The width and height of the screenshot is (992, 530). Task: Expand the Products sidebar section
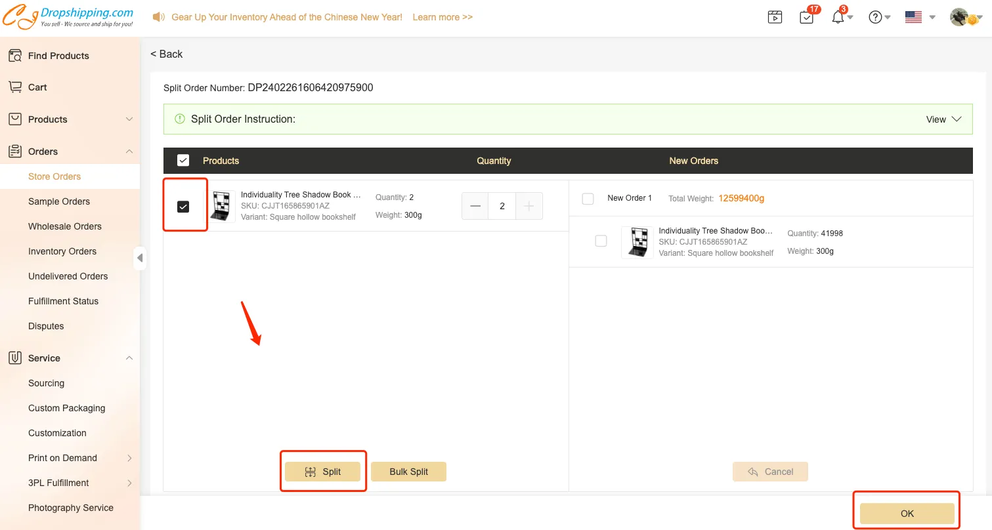pos(129,119)
